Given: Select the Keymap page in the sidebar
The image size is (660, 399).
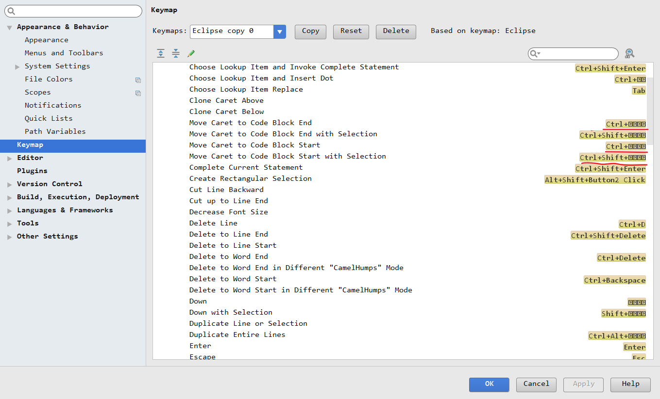Looking at the screenshot, I should click(73, 145).
